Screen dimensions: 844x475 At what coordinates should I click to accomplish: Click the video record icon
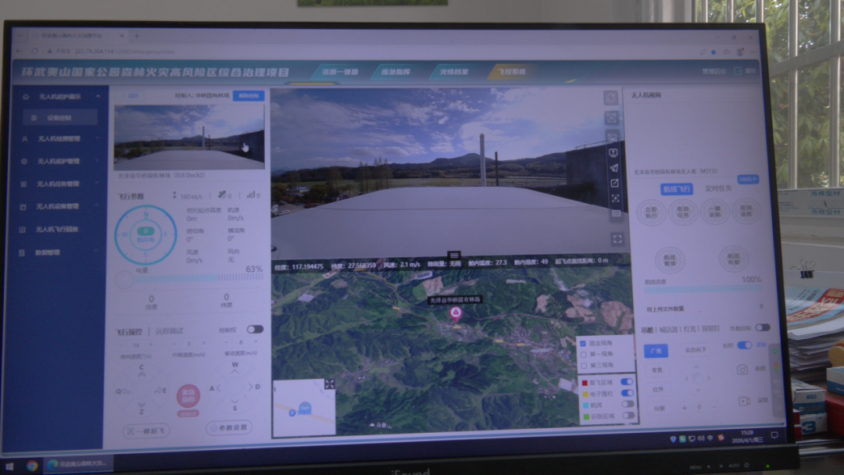click(743, 401)
